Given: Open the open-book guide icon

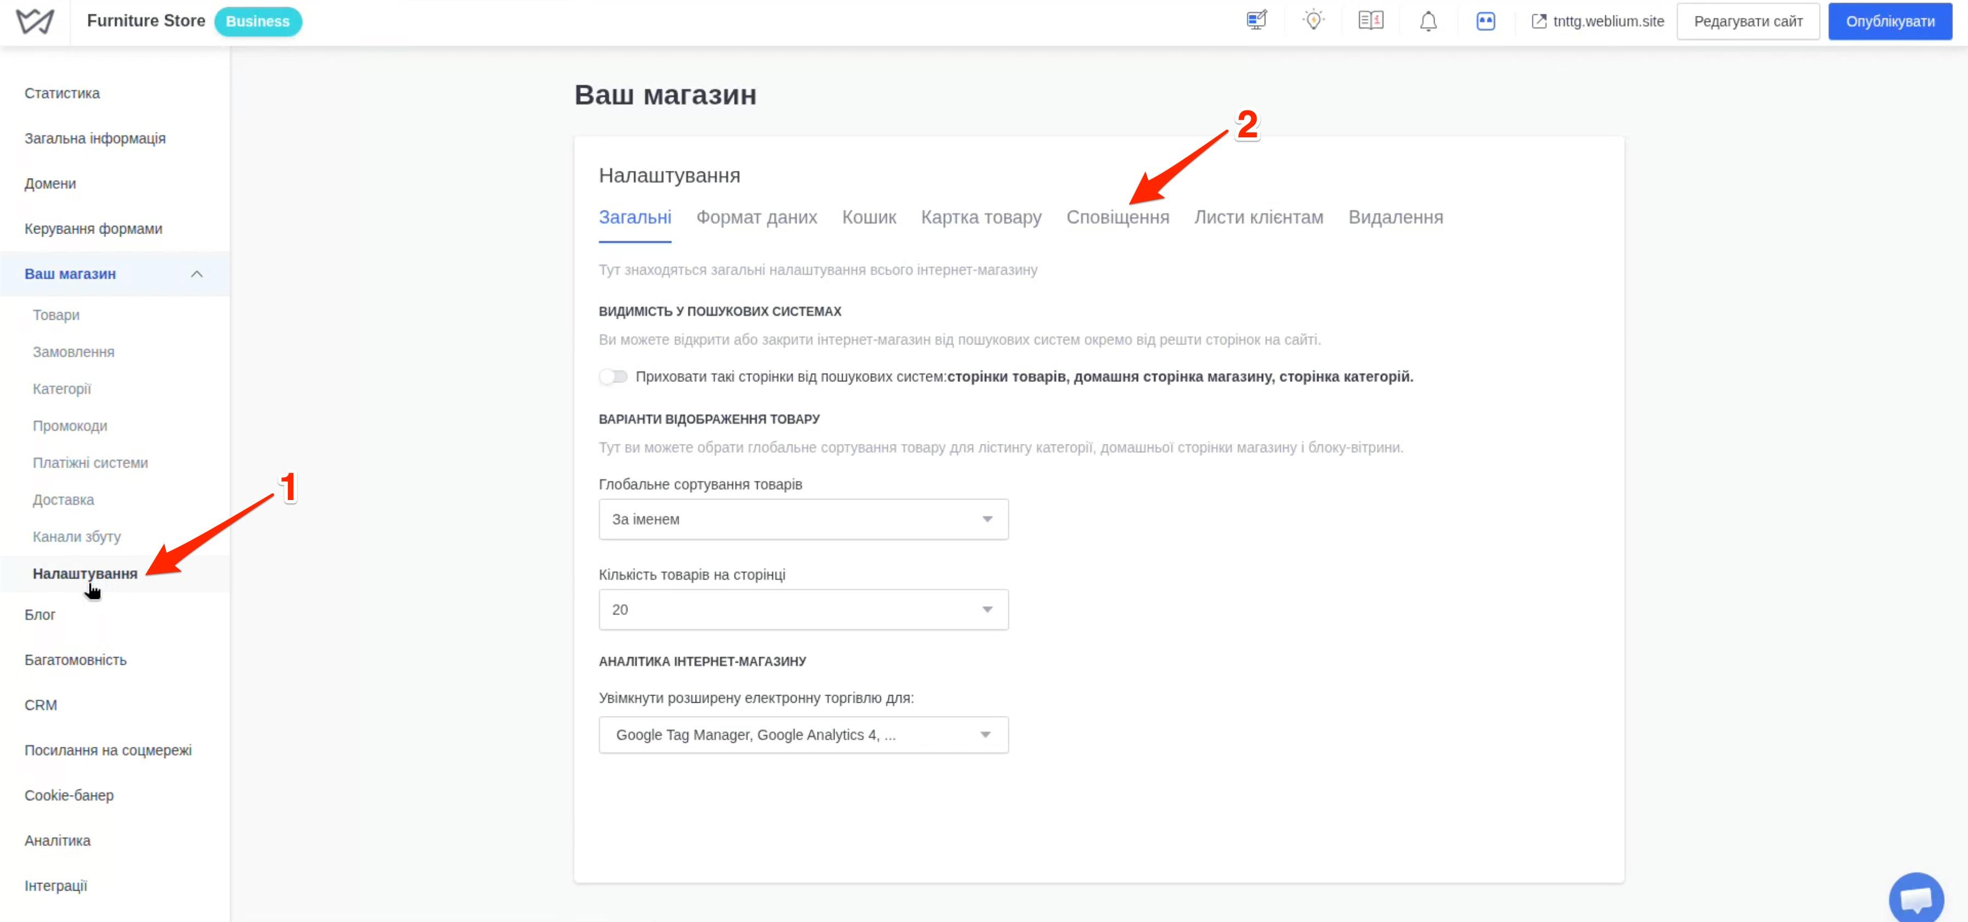Looking at the screenshot, I should [x=1371, y=21].
